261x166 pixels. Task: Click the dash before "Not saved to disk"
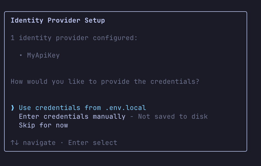point(132,116)
